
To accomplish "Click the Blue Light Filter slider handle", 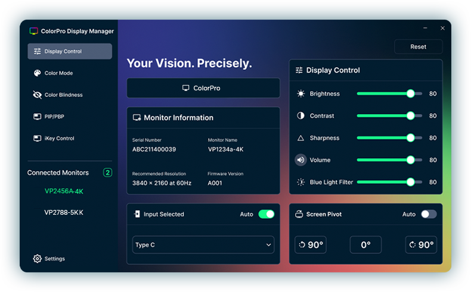I will [x=410, y=182].
